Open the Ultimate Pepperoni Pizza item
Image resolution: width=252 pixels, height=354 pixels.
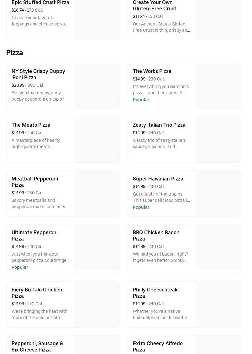click(x=34, y=235)
